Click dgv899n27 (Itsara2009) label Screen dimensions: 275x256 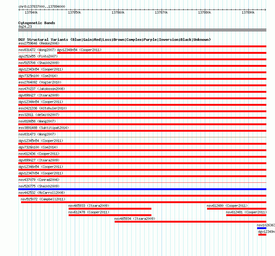coord(39,160)
